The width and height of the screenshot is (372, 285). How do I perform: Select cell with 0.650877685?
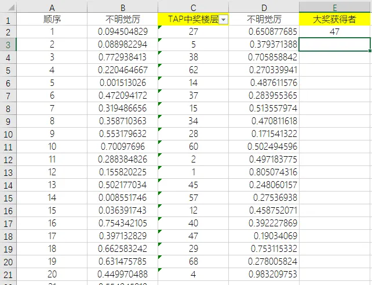pyautogui.click(x=264, y=31)
